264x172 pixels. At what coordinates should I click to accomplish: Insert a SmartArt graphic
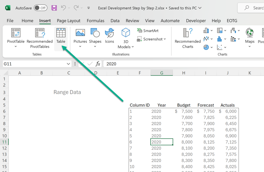coord(148,31)
